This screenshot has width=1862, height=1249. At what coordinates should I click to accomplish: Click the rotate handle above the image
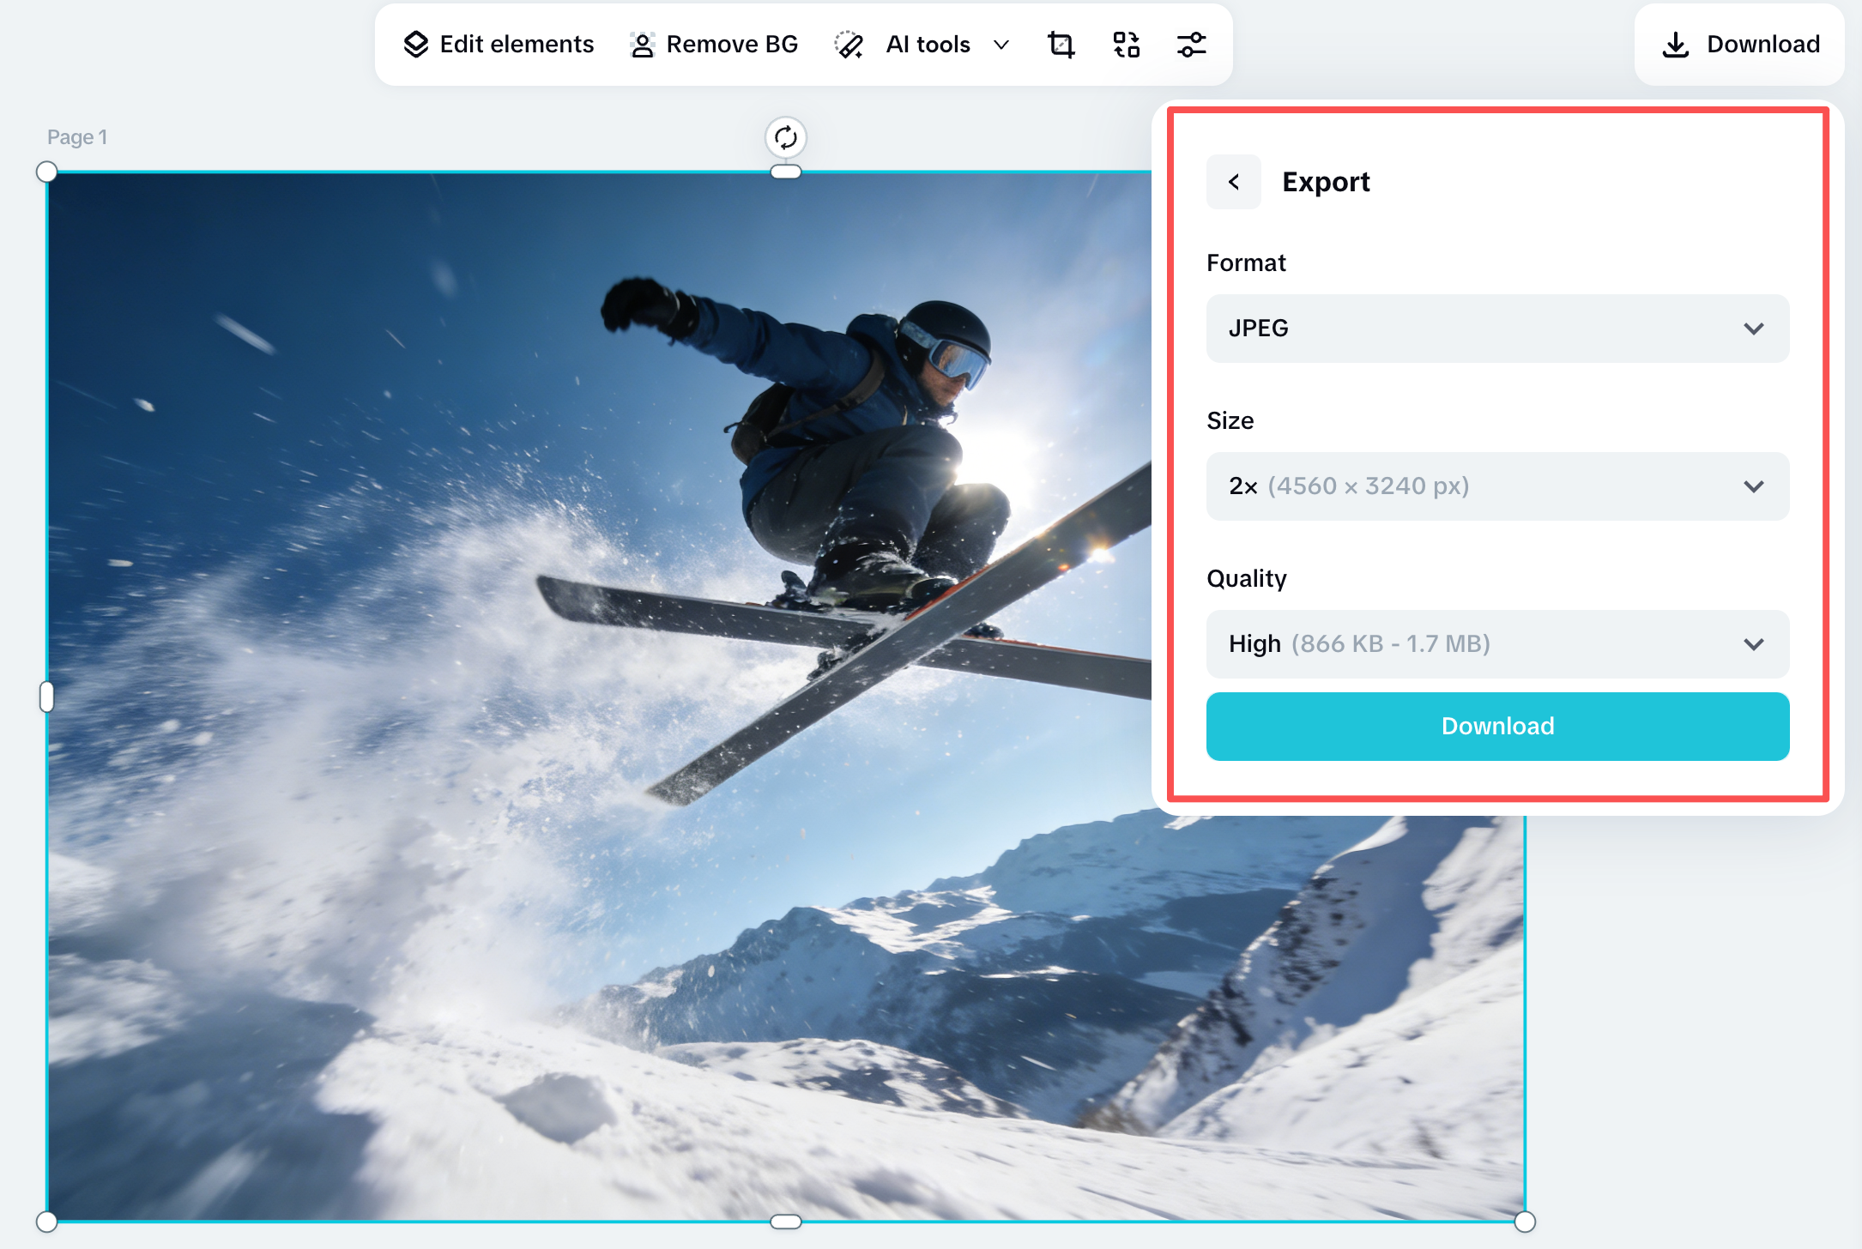(x=785, y=137)
